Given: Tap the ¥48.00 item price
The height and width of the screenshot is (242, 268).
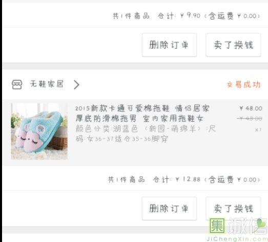Looking at the screenshot, I should pyautogui.click(x=251, y=108).
